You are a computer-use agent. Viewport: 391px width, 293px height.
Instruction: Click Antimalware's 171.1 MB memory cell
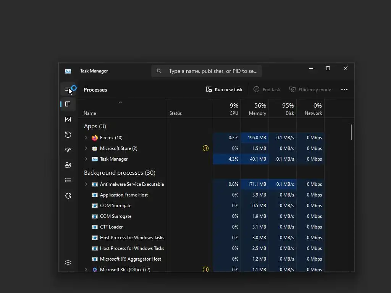255,184
